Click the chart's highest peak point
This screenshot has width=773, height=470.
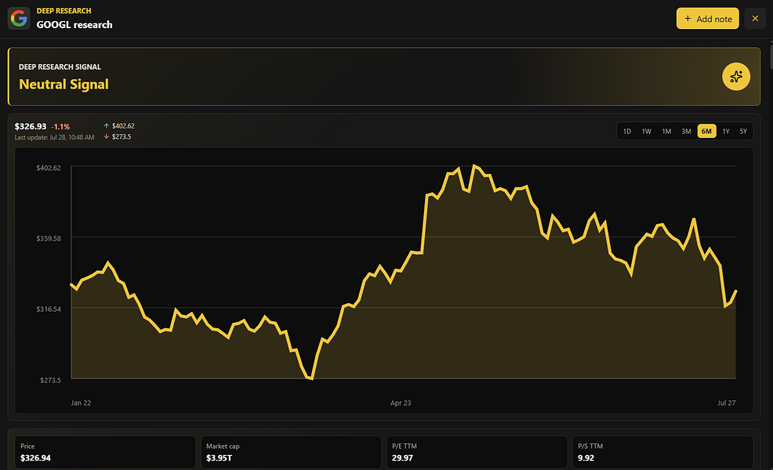coord(474,166)
